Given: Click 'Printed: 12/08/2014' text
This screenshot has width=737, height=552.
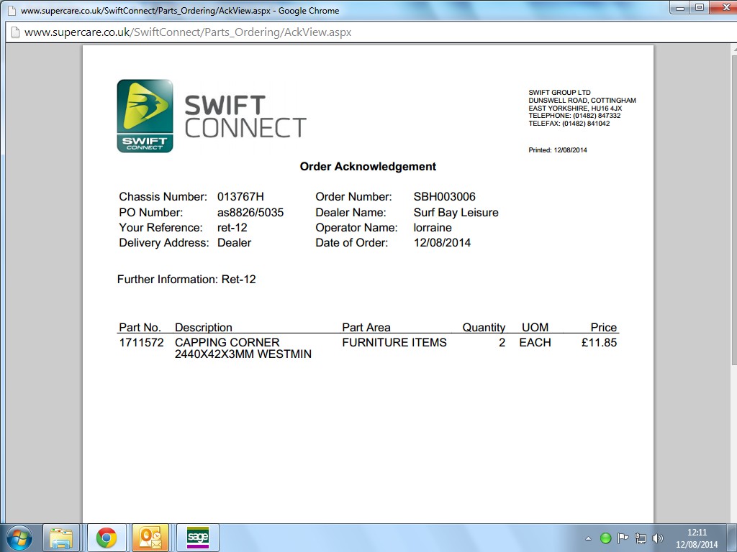Looking at the screenshot, I should pyautogui.click(x=558, y=150).
